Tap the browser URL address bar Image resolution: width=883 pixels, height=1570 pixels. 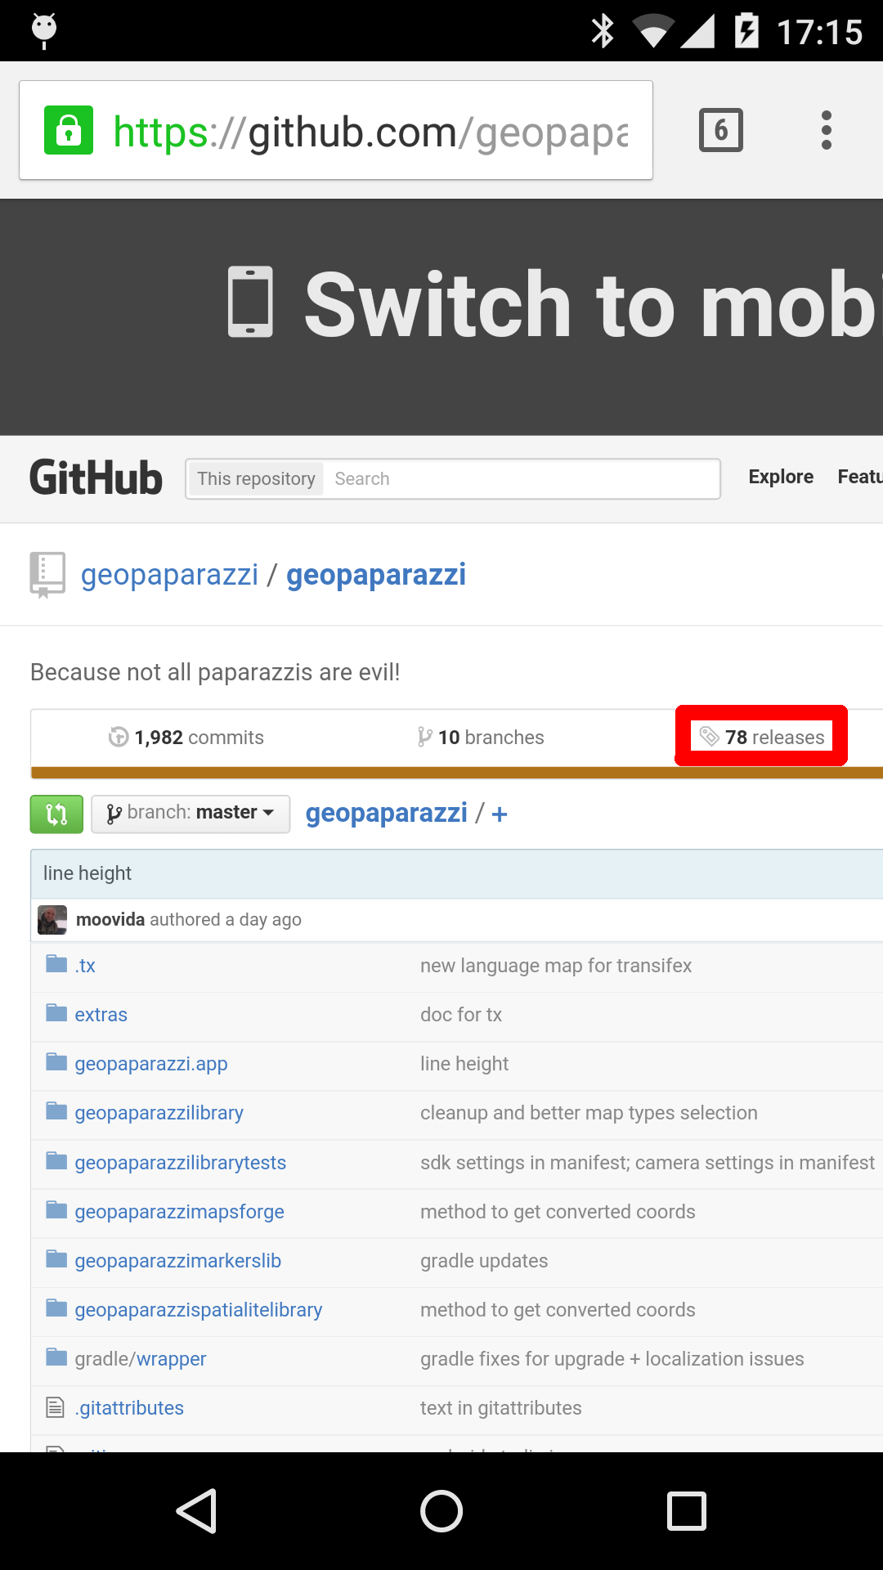[336, 130]
